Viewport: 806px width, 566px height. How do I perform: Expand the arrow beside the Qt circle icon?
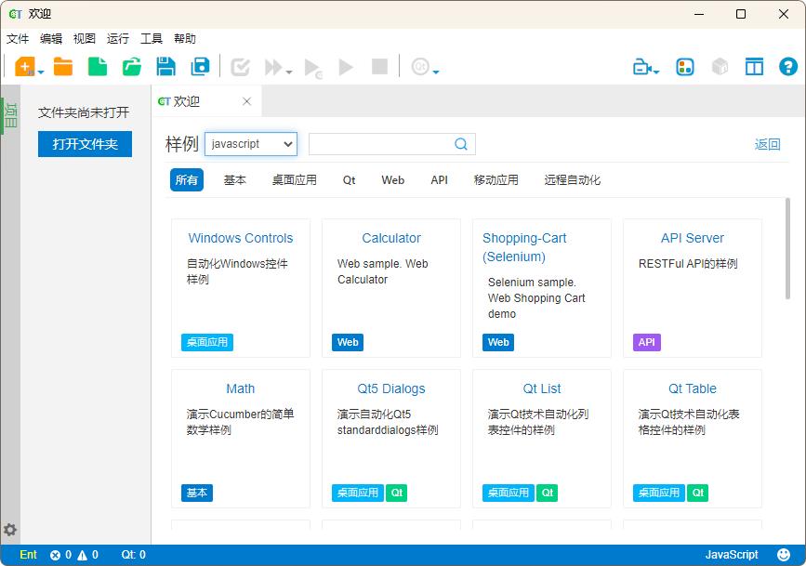[x=436, y=72]
